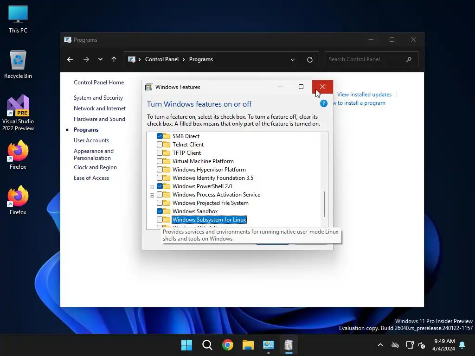Viewport: 475px width, 356px height.
Task: Expand Windows Process Activation Service node
Action: (152, 195)
